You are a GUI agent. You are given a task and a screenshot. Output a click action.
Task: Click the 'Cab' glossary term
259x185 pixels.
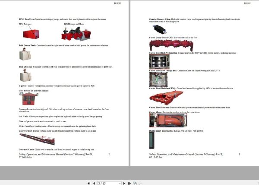[x=21, y=90]
